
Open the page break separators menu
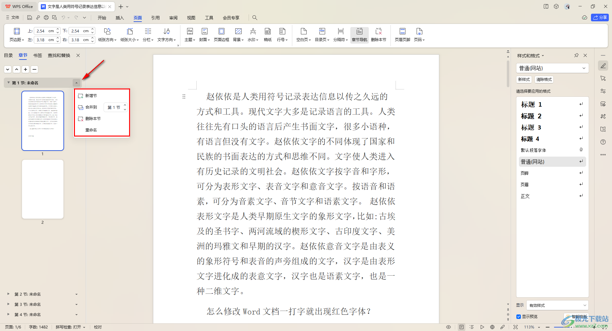(340, 35)
